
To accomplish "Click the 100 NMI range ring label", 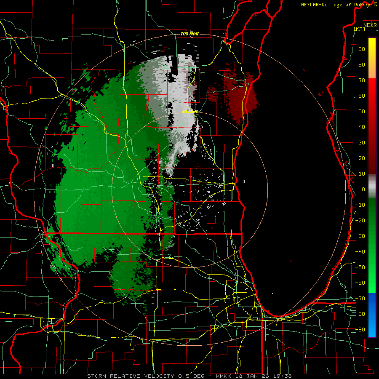I will [189, 34].
